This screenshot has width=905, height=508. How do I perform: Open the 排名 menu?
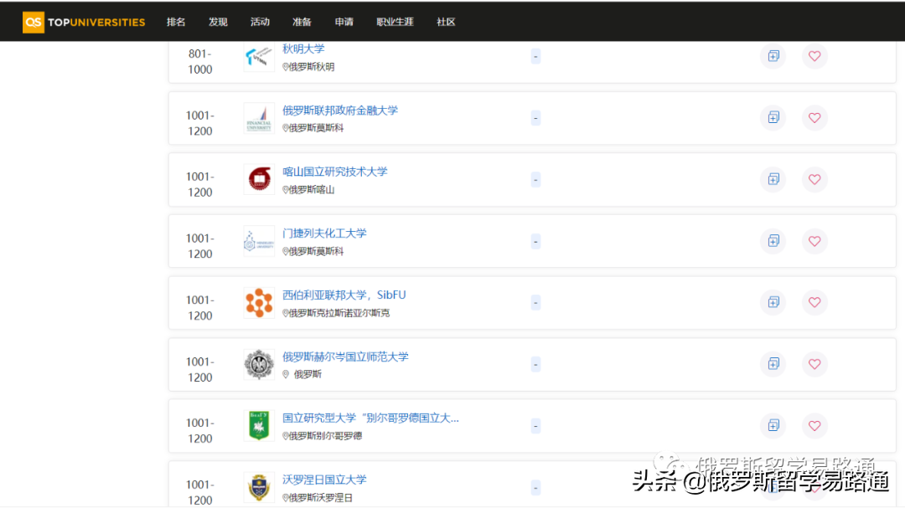click(176, 22)
